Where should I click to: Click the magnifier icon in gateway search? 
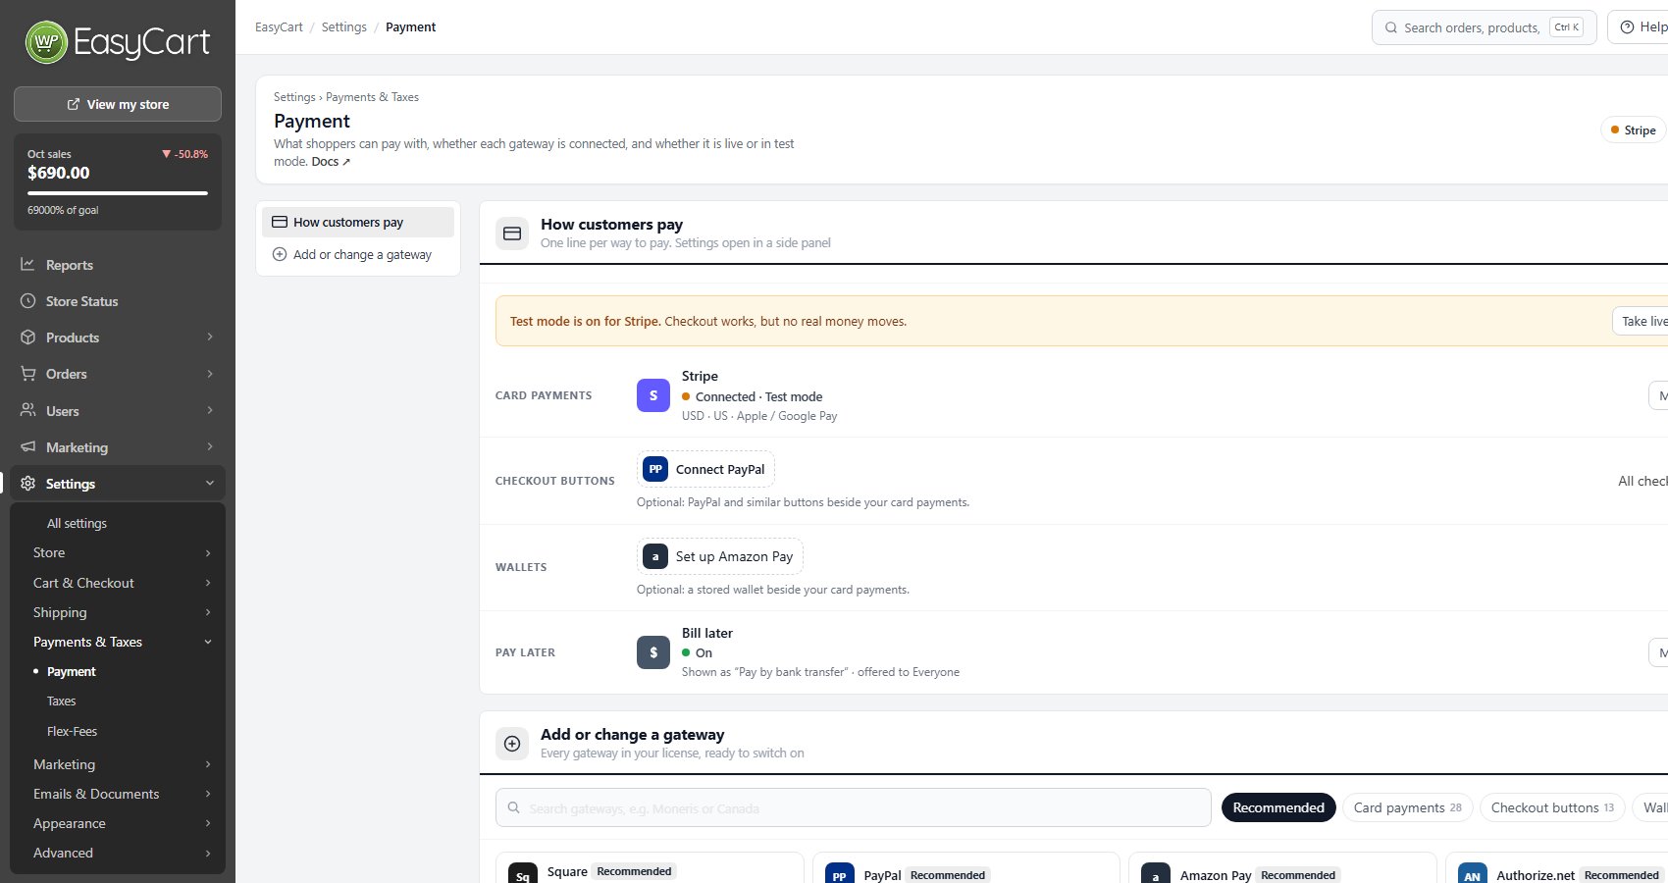513,808
